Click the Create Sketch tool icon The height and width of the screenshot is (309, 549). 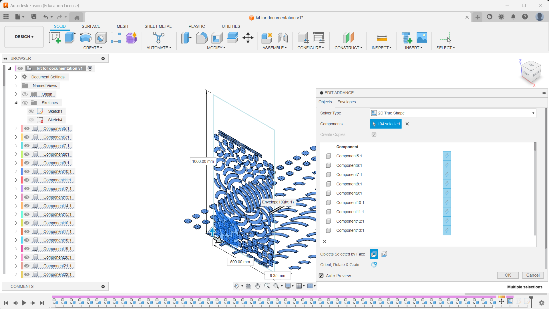click(x=55, y=37)
